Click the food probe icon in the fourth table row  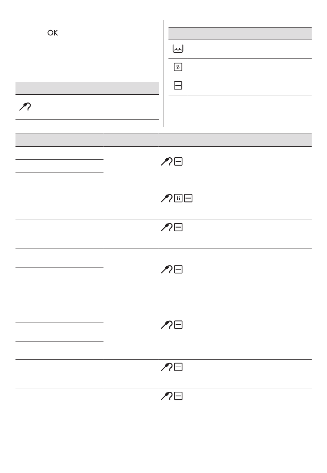167,269
